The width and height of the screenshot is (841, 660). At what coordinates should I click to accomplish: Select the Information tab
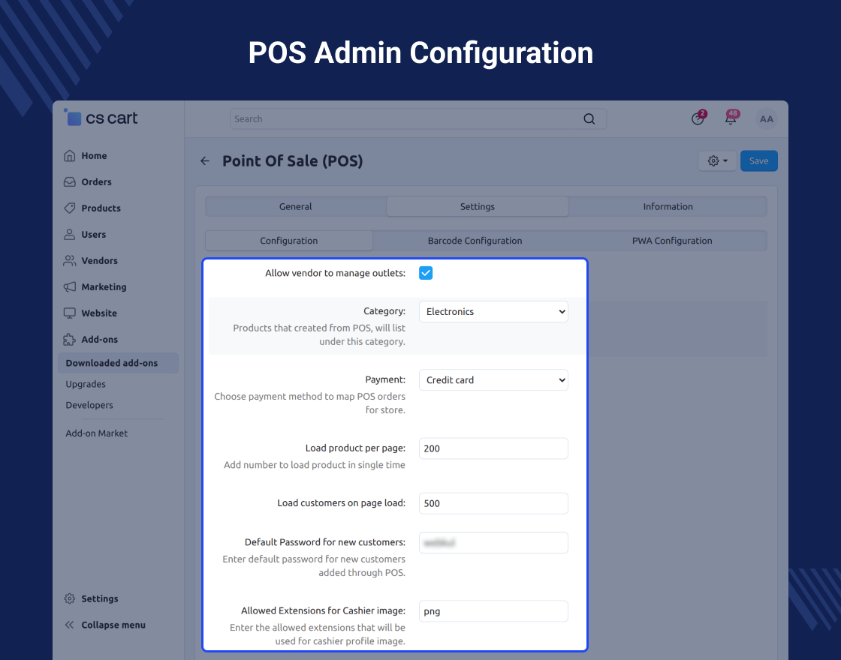(668, 206)
